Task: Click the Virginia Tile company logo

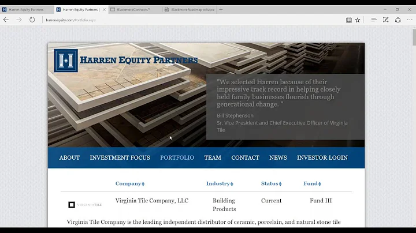Action: pos(85,205)
